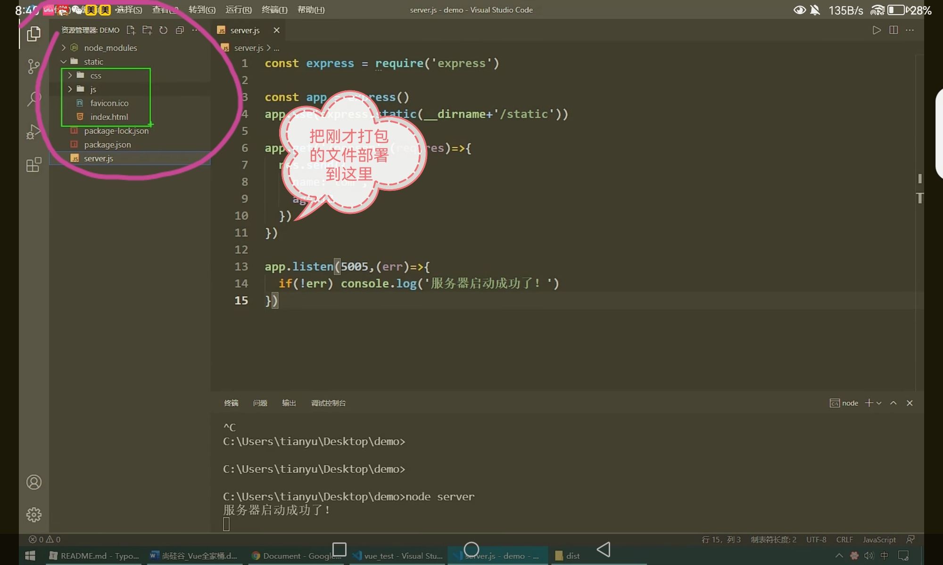Open the Extensions view icon
Viewport: 943px width, 565px height.
point(33,165)
